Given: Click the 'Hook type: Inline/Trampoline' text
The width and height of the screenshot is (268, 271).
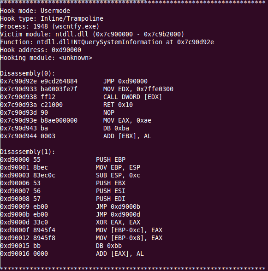Looking at the screenshot, I should point(52,18).
